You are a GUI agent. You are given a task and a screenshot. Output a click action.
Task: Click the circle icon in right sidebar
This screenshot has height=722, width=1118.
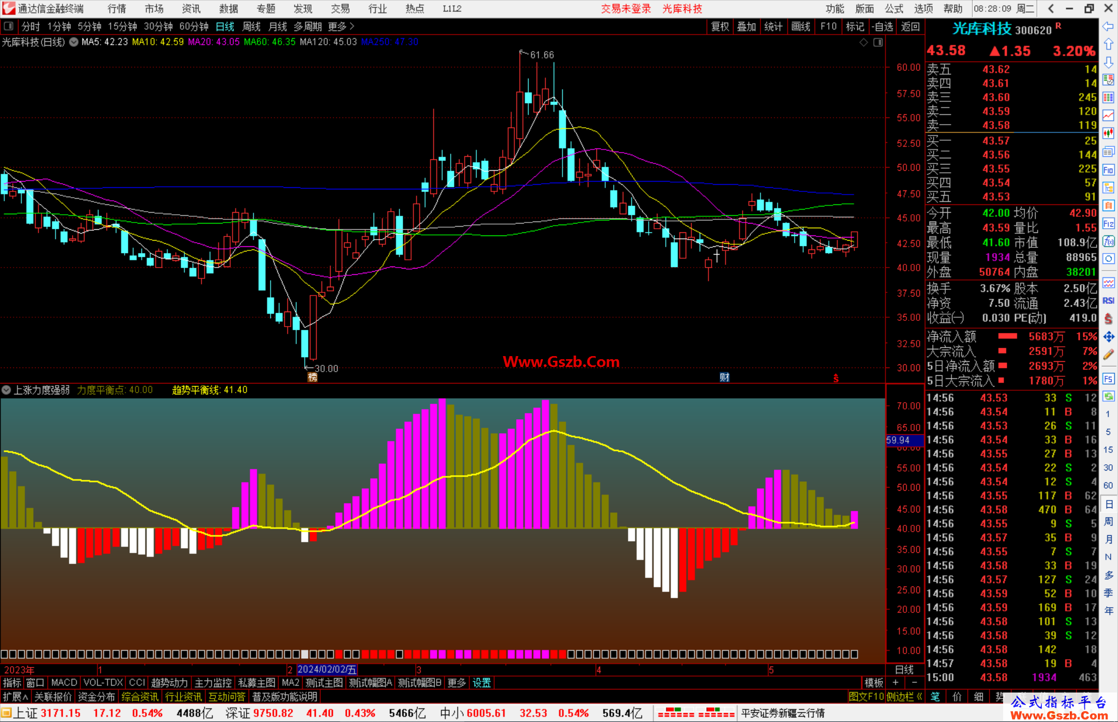tap(1108, 259)
